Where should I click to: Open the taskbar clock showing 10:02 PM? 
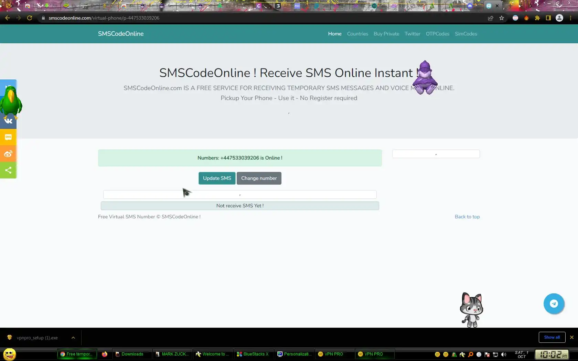click(x=552, y=354)
